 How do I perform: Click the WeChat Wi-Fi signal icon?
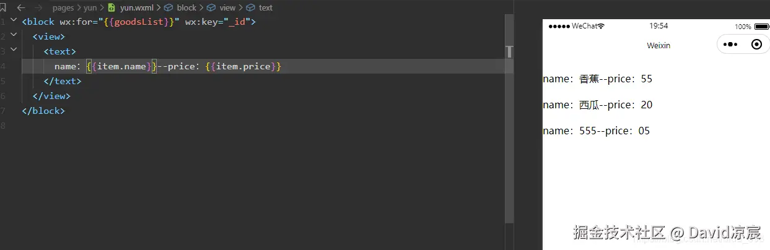coord(600,27)
